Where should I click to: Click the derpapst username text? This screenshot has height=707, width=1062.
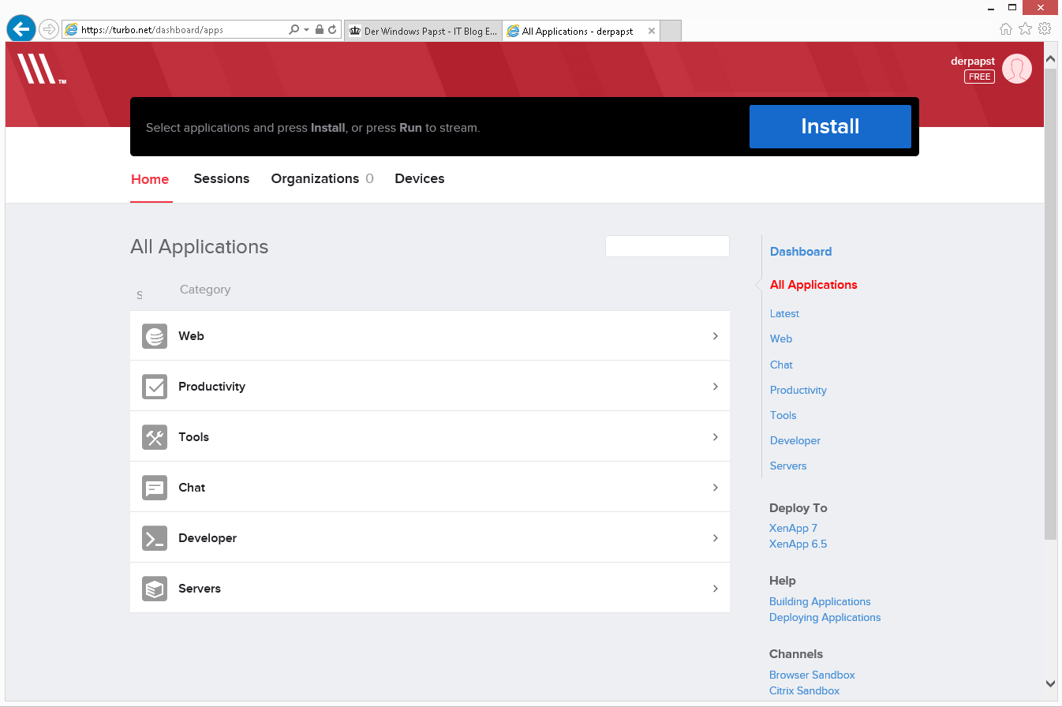point(973,62)
